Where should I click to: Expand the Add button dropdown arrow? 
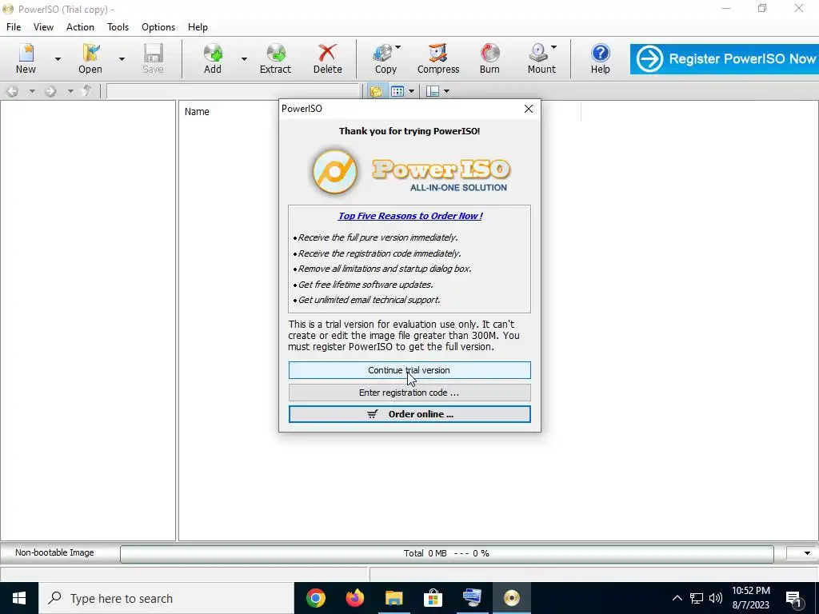[x=243, y=59]
